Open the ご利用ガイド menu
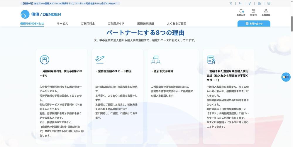Viewport: 293px width, 147px height. click(116, 24)
